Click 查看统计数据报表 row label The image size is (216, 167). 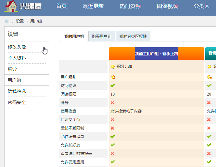pyautogui.click(x=76, y=153)
